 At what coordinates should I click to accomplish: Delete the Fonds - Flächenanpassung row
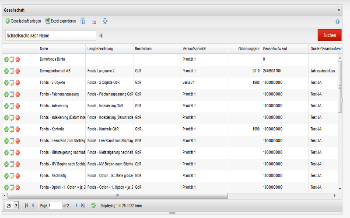coord(17,95)
